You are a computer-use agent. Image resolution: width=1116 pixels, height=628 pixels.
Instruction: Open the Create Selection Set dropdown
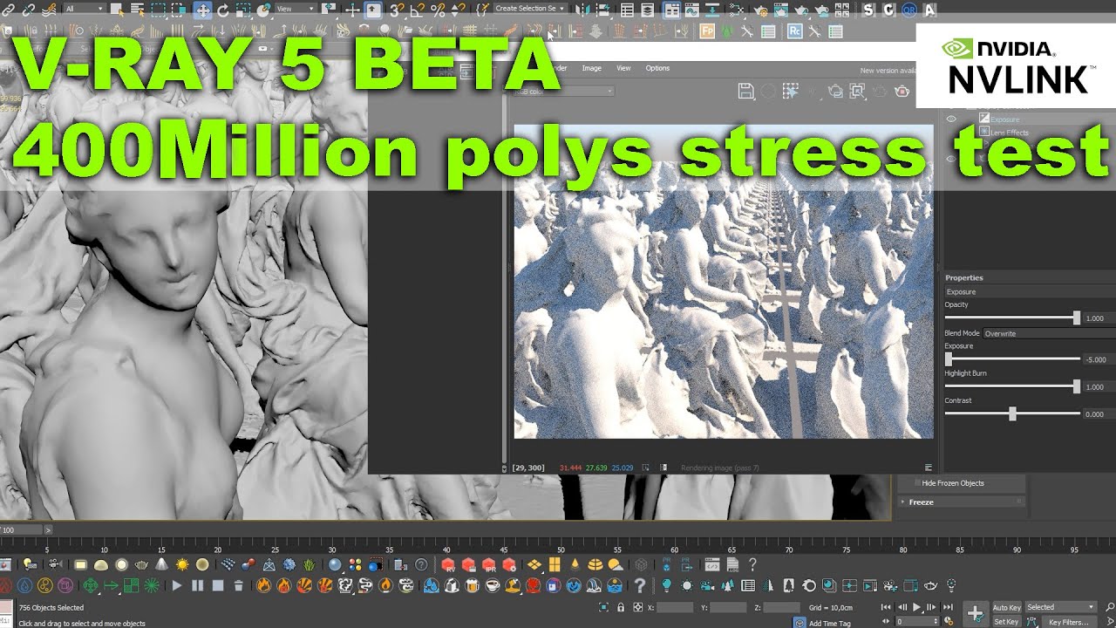(530, 8)
